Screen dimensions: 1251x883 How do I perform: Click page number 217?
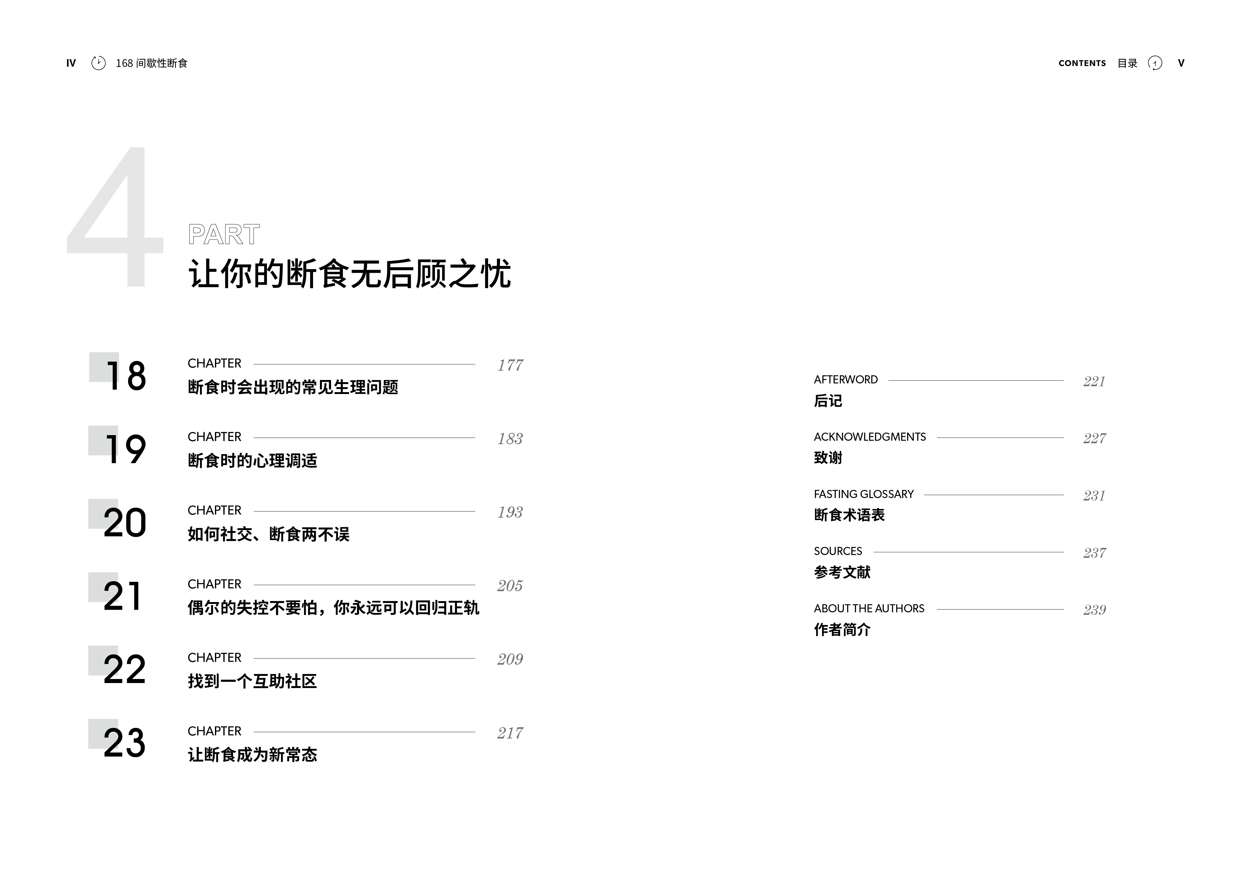click(x=510, y=733)
